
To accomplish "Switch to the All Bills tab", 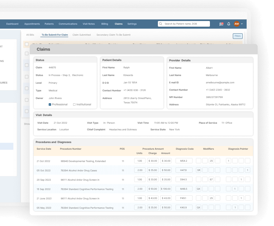I will click(30, 35).
